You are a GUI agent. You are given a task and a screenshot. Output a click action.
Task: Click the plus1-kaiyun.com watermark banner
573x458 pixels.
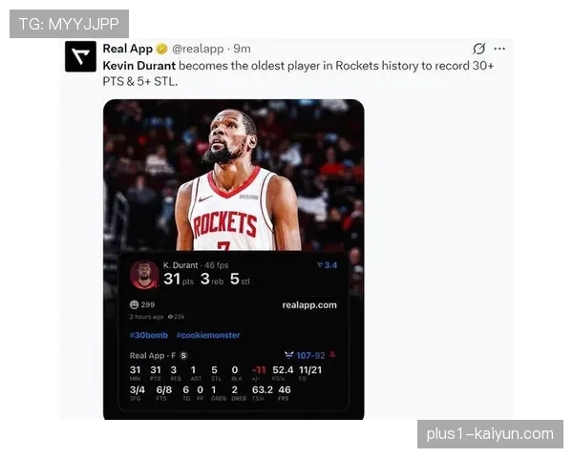pyautogui.click(x=490, y=434)
